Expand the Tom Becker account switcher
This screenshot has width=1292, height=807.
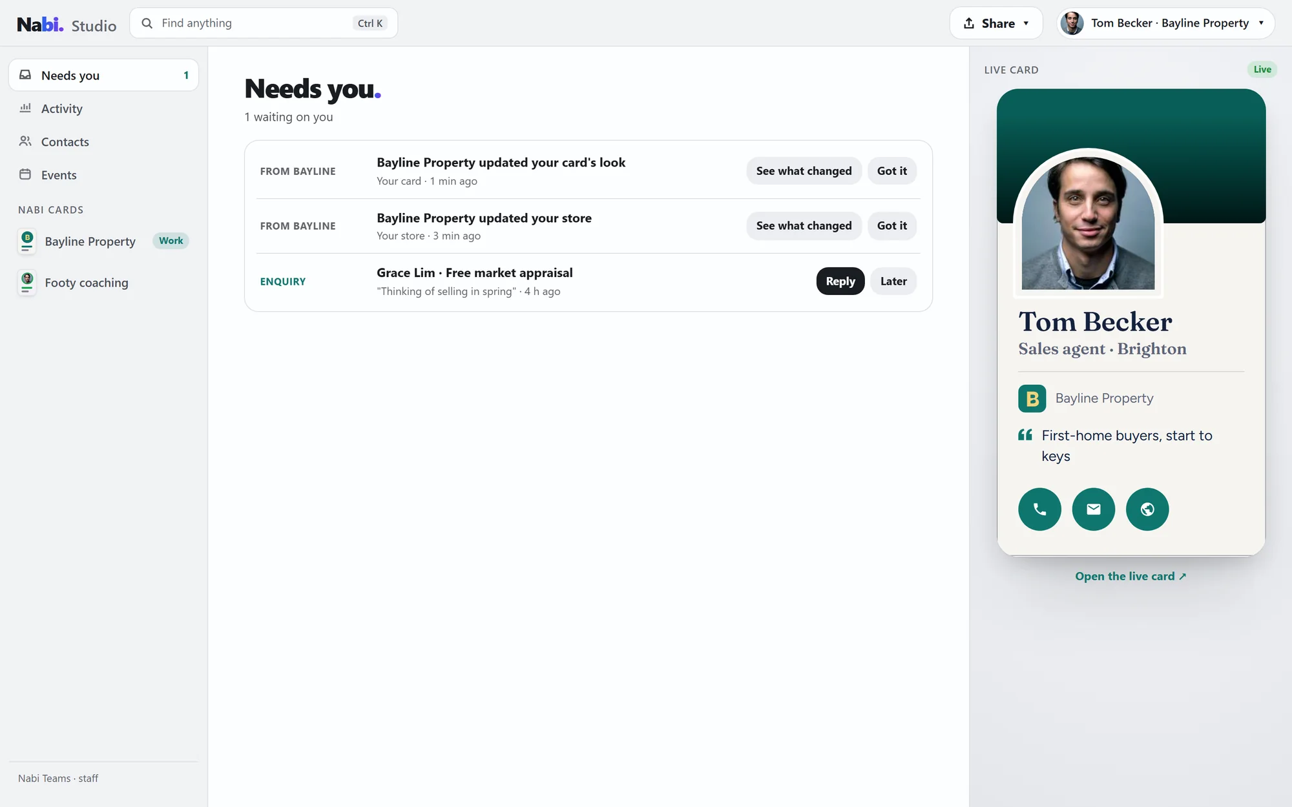pos(1165,23)
